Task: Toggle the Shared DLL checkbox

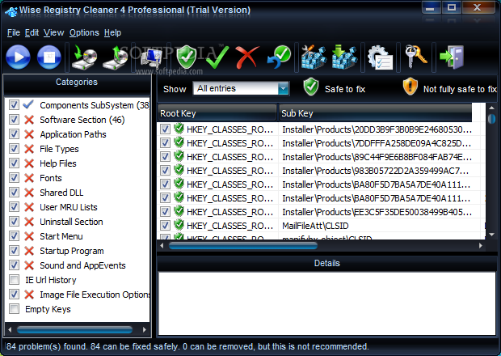Action: [x=14, y=193]
